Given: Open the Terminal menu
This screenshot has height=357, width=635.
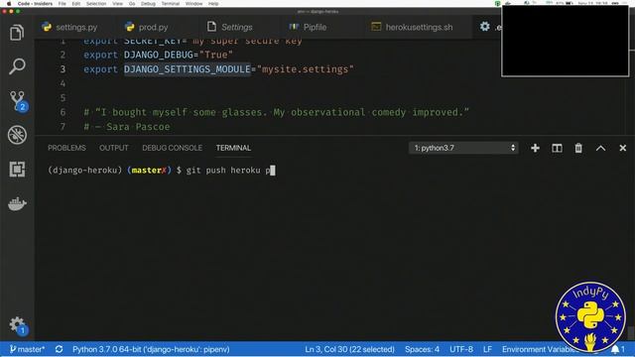Looking at the screenshot, I should [x=171, y=4].
